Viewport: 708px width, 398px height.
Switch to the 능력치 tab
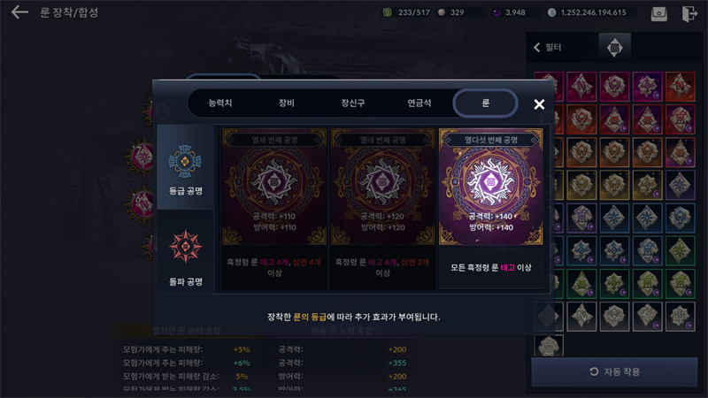pos(219,103)
